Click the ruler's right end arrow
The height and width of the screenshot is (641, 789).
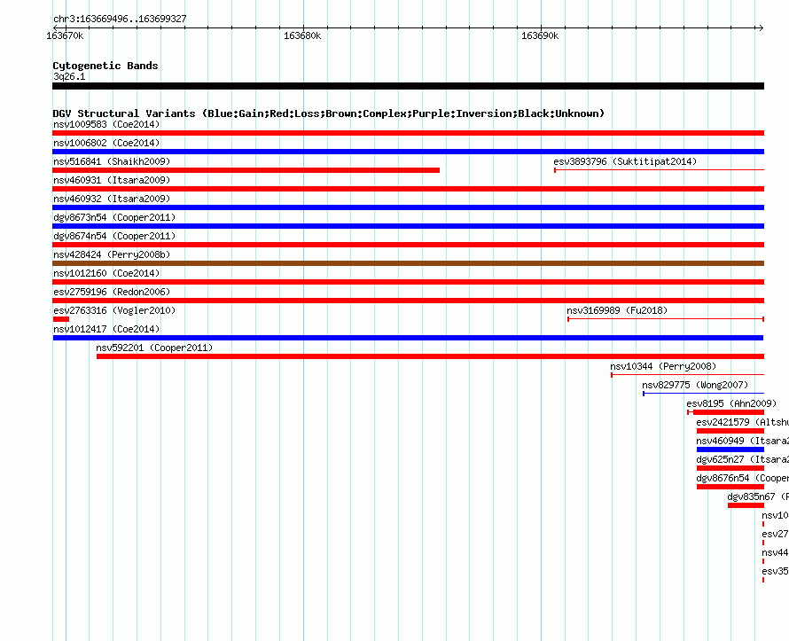pos(761,27)
